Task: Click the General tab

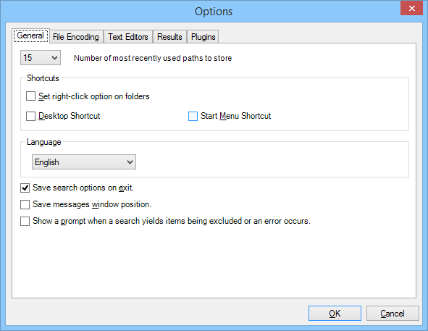Action: (x=30, y=35)
